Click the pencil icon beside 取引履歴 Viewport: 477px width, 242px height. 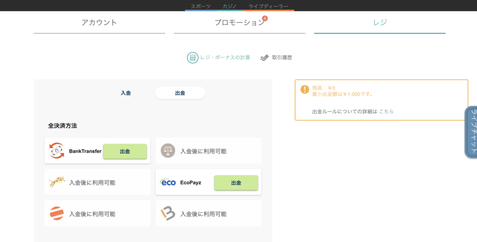(265, 58)
